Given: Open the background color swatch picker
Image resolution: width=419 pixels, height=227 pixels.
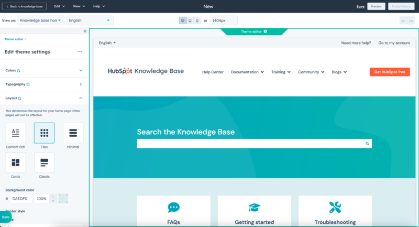Looking at the screenshot, I should tap(63, 199).
